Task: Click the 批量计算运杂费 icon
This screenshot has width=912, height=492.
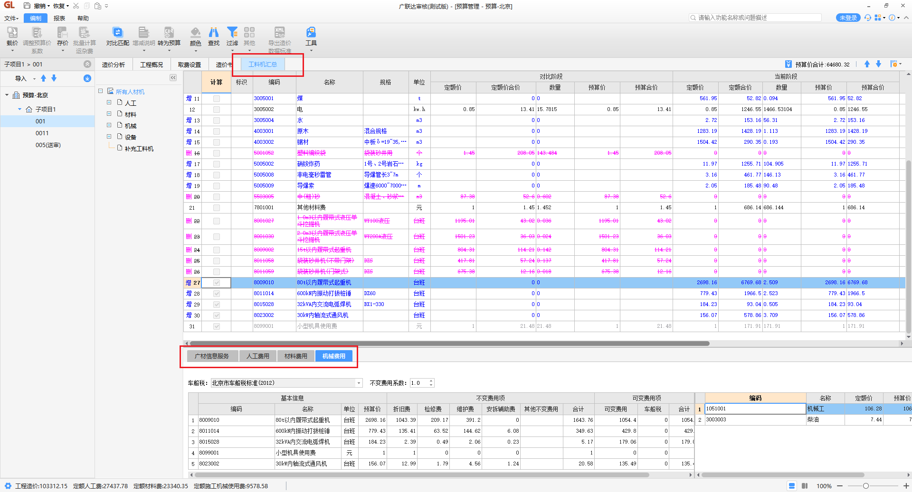Action: pyautogui.click(x=84, y=32)
